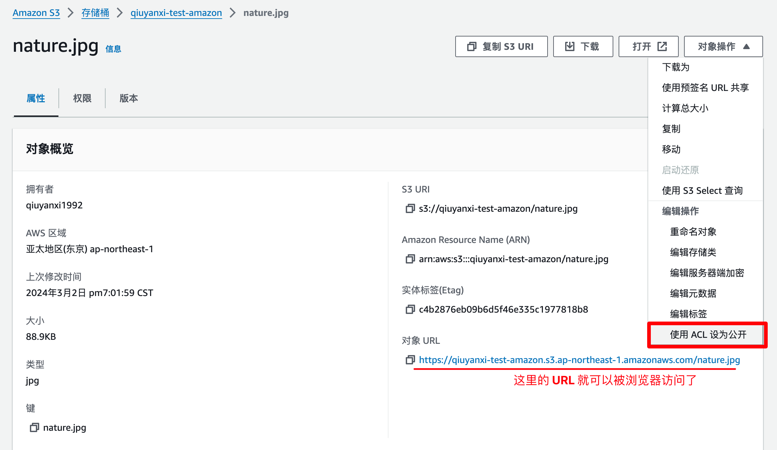The height and width of the screenshot is (450, 777).
Task: Choose 使用预签名 URL 共享
Action: click(706, 88)
